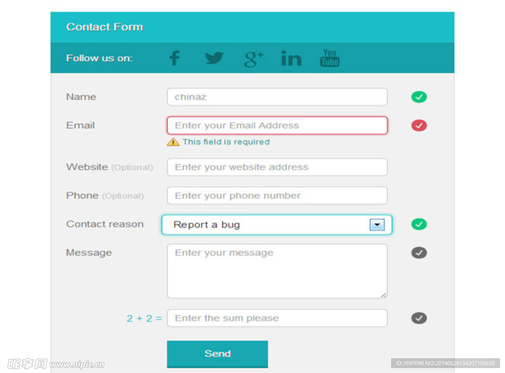505x373 pixels.
Task: Click inside the message text area
Action: 277,271
